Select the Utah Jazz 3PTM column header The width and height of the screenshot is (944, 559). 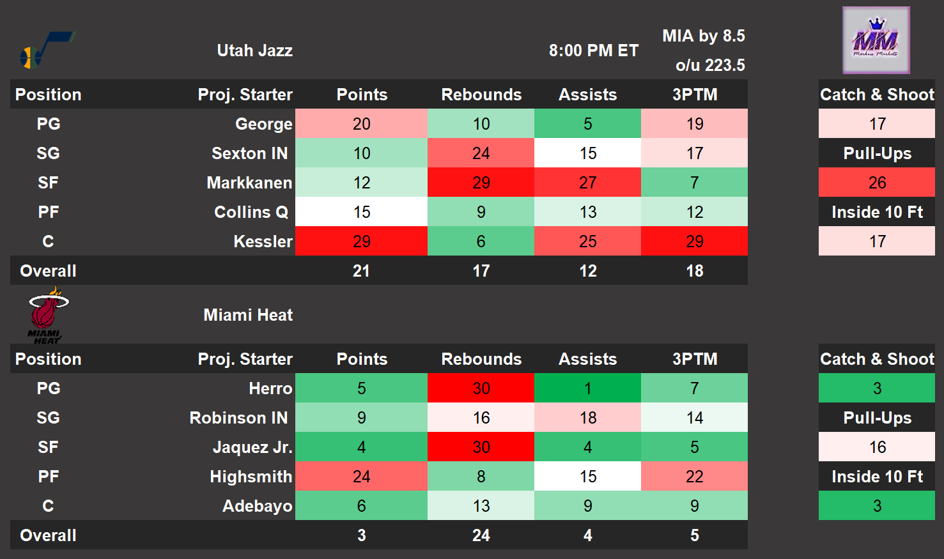click(x=695, y=95)
